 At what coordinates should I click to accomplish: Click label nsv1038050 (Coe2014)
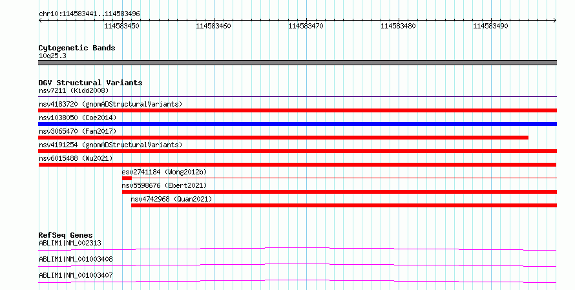coord(78,118)
